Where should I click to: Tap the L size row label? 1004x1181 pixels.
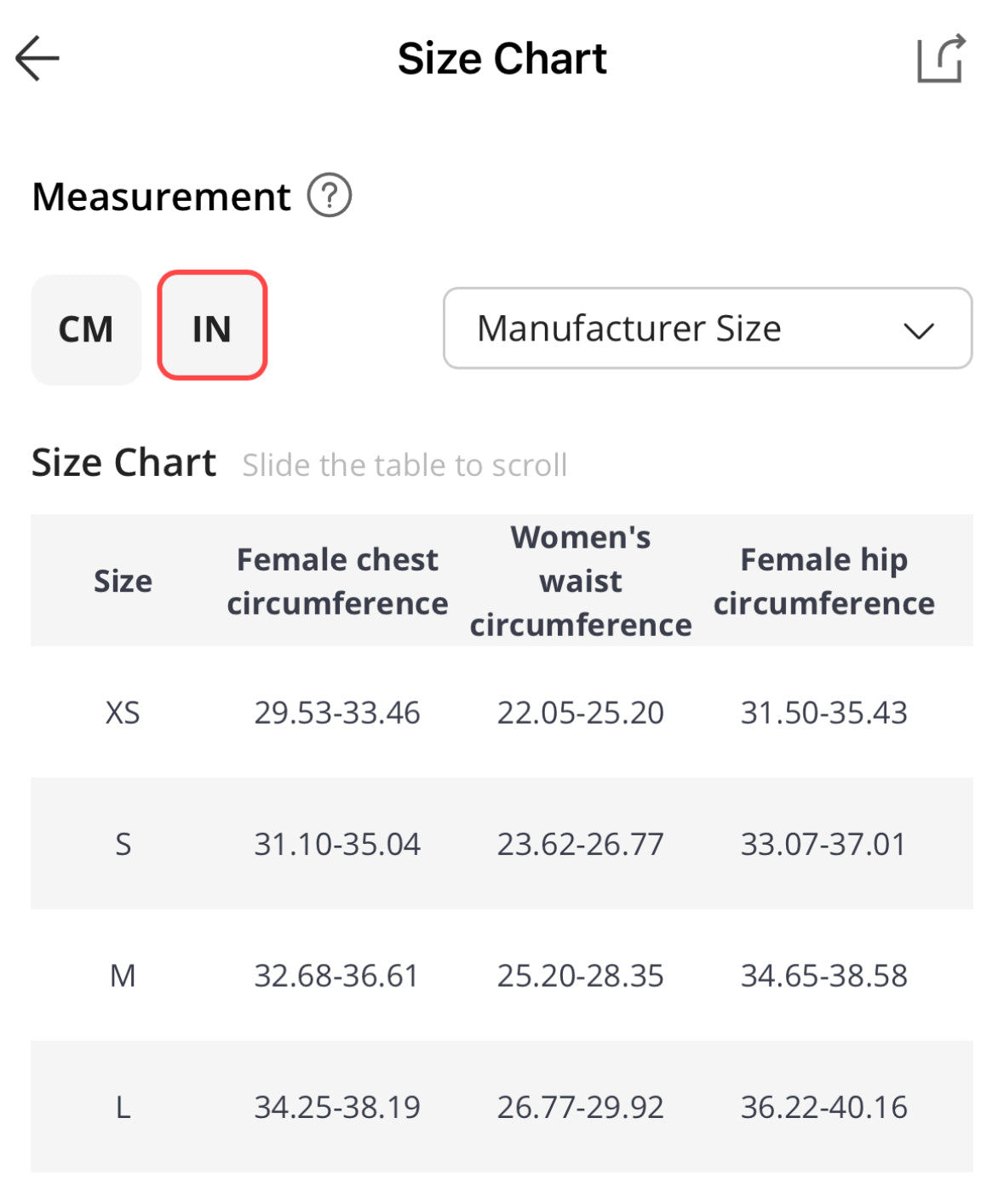pyautogui.click(x=123, y=1108)
